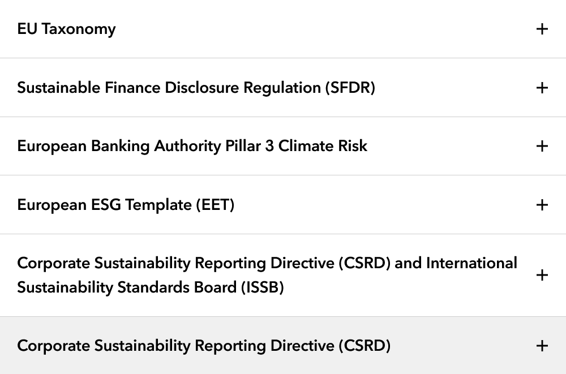The width and height of the screenshot is (566, 374).
Task: Click 'European Banking Authority' text
Action: (x=119, y=146)
